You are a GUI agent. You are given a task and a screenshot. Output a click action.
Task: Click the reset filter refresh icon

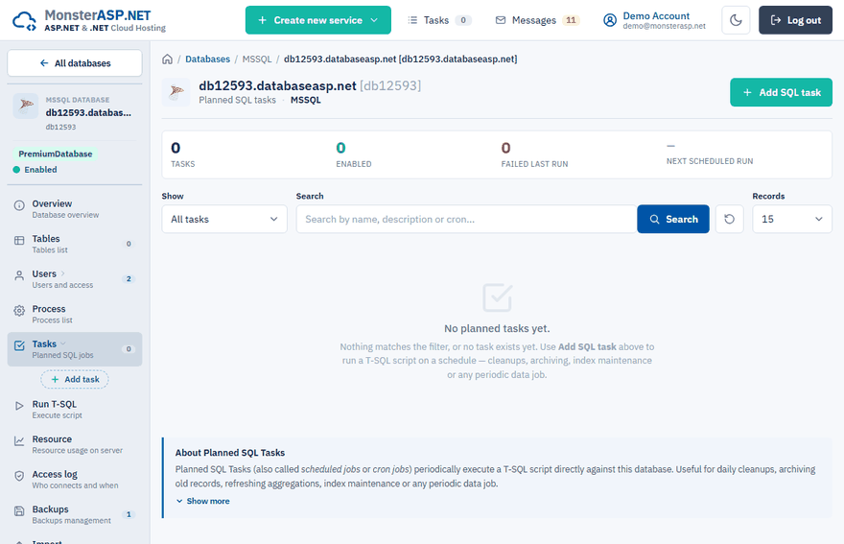pyautogui.click(x=729, y=219)
